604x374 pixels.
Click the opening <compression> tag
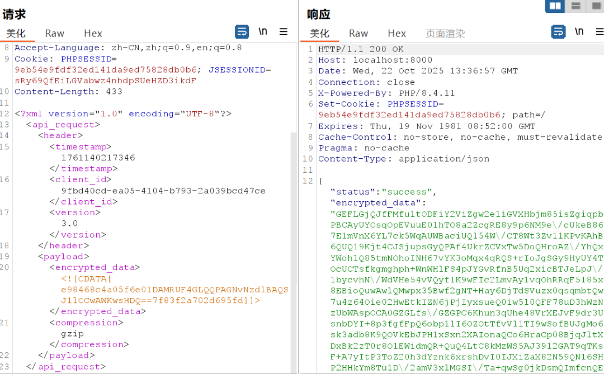[x=86, y=323]
